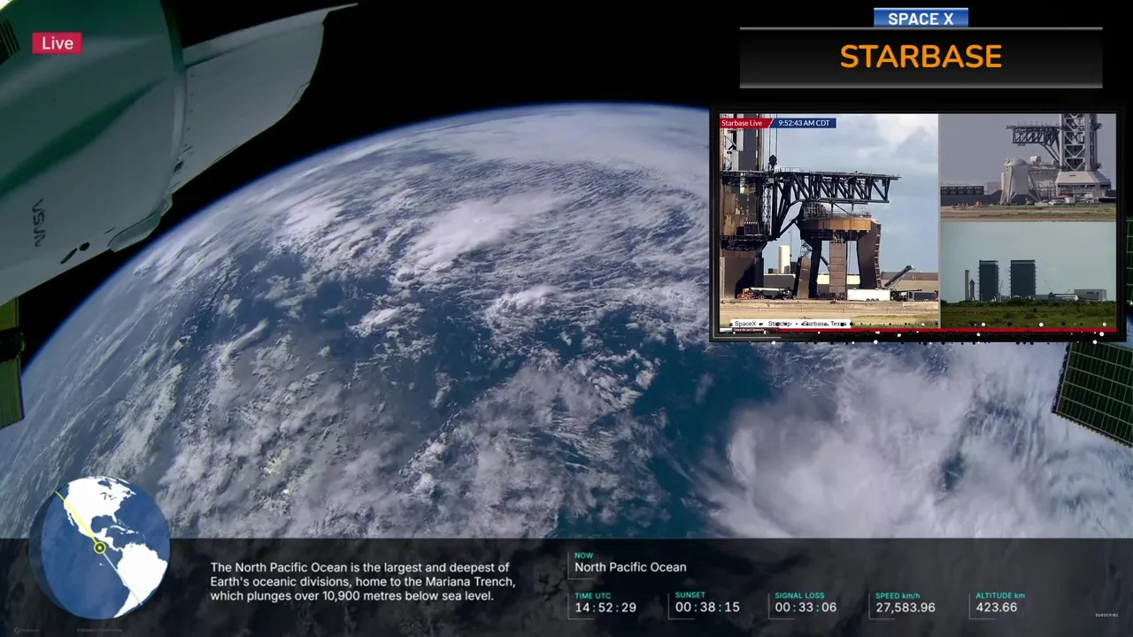This screenshot has width=1133, height=637.
Task: Click the SUNSET label
Action: pyautogui.click(x=690, y=595)
